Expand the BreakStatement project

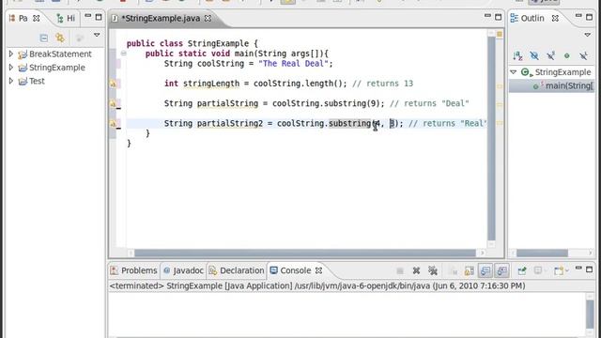[x=11, y=54]
